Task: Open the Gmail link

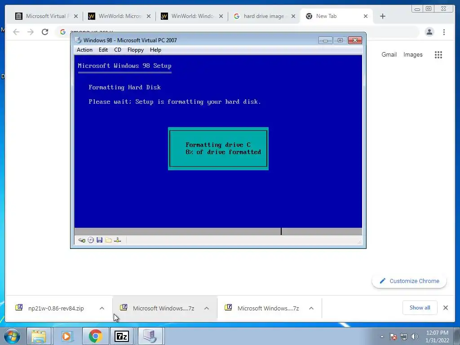Action: [x=389, y=54]
